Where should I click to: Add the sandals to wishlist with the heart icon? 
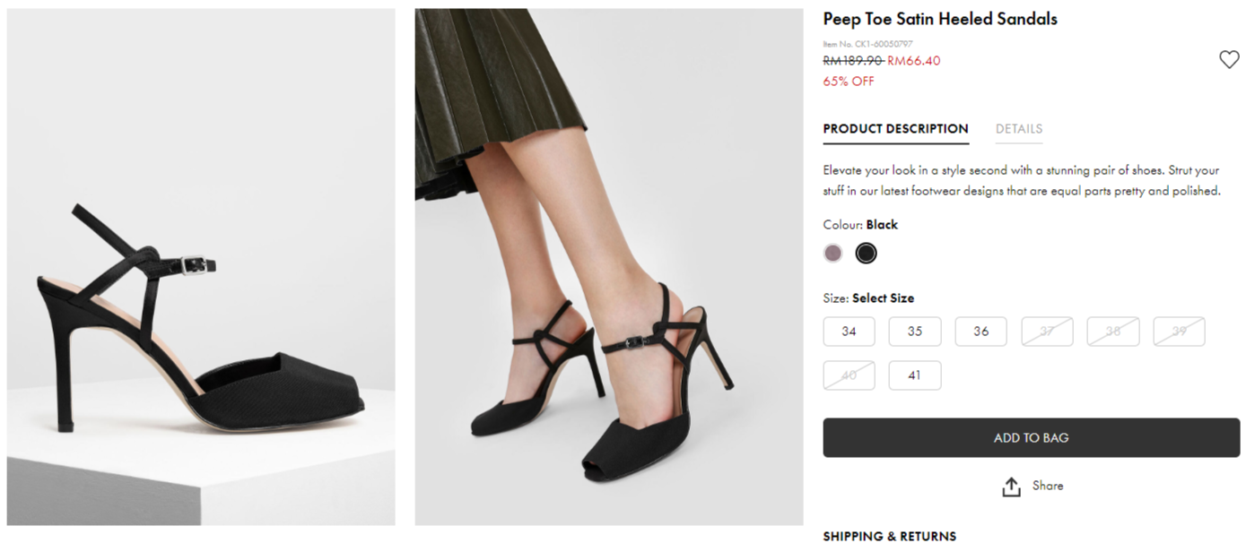(1228, 60)
